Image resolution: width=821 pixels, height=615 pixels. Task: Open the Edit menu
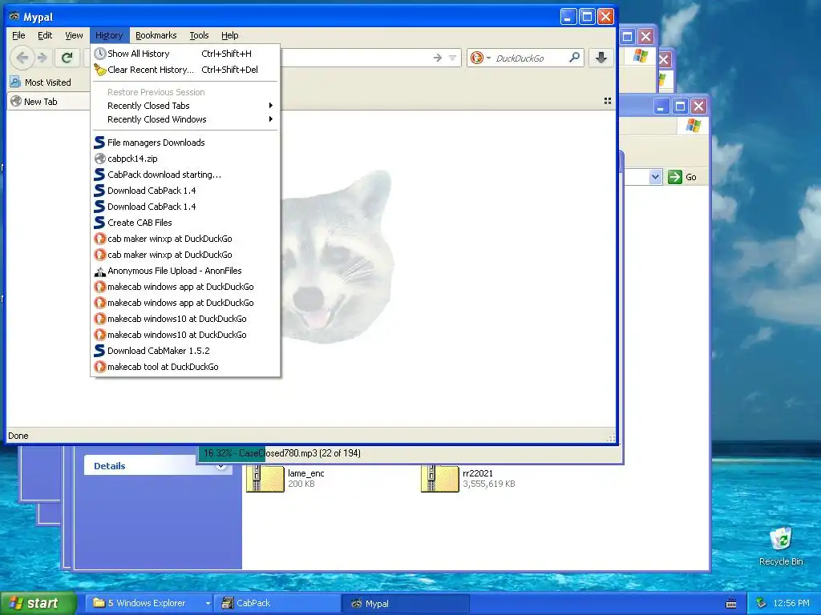(x=45, y=35)
